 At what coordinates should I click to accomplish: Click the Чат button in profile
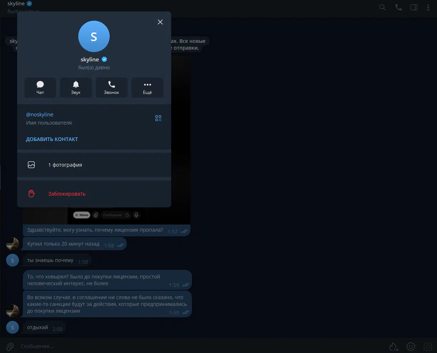click(x=40, y=87)
